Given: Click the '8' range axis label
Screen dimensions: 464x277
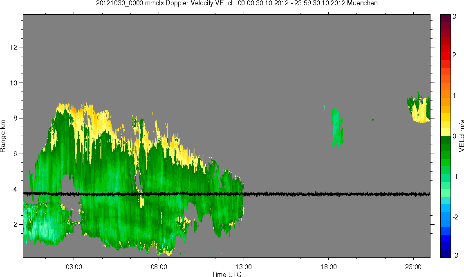Looking at the screenshot, I should point(15,118).
